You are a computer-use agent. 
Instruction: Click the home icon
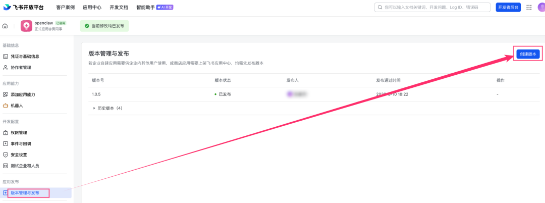(x=5, y=26)
